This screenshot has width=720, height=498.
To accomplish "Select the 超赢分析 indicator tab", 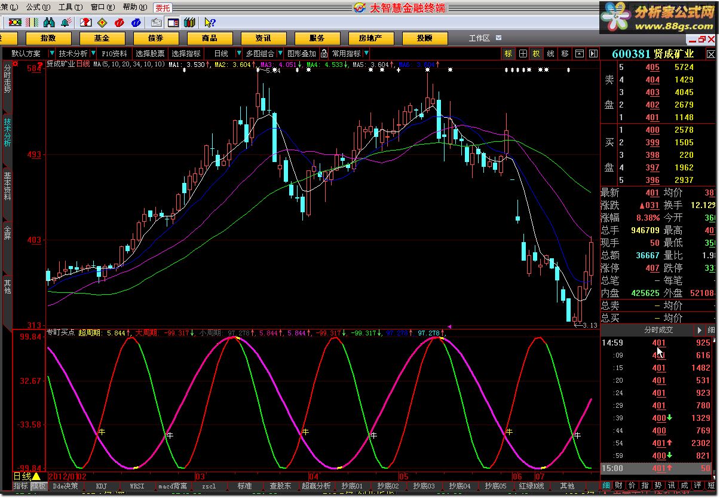I will coord(316,486).
